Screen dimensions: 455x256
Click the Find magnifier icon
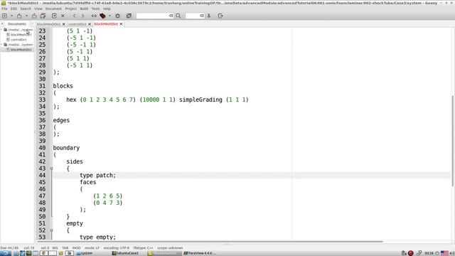click(x=178, y=16)
